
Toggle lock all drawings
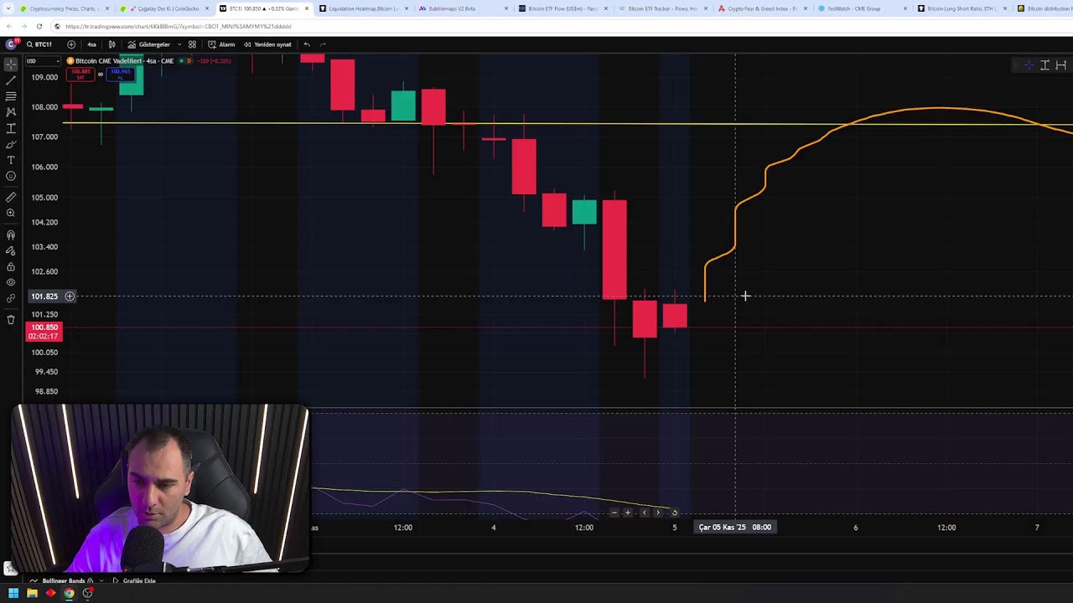(x=11, y=267)
